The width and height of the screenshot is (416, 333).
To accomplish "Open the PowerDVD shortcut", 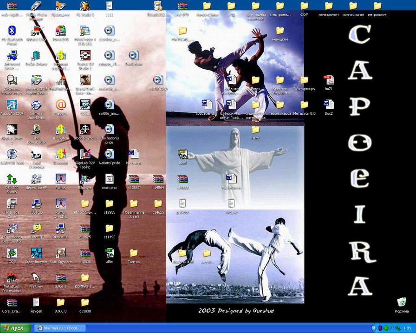I will (x=60, y=32).
